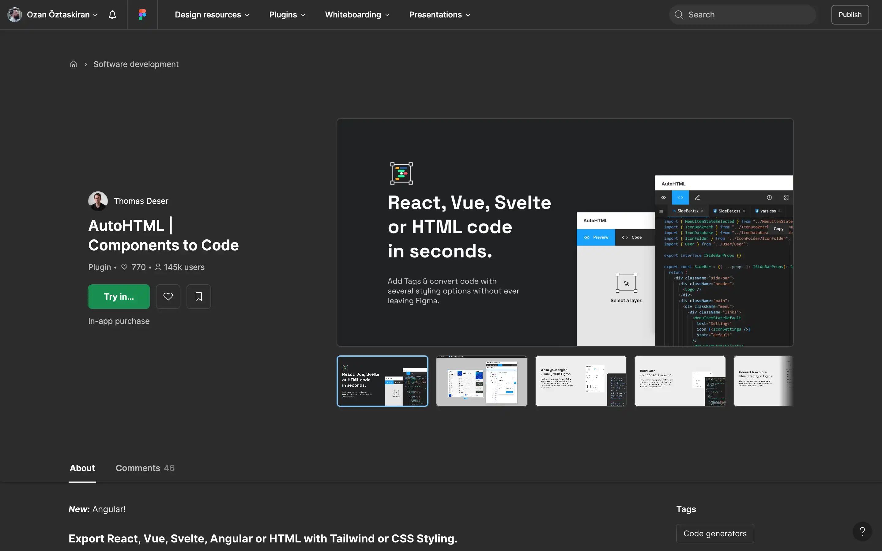The image size is (882, 551).
Task: Select the 'Write your styles visually' thumbnail
Action: tap(581, 381)
